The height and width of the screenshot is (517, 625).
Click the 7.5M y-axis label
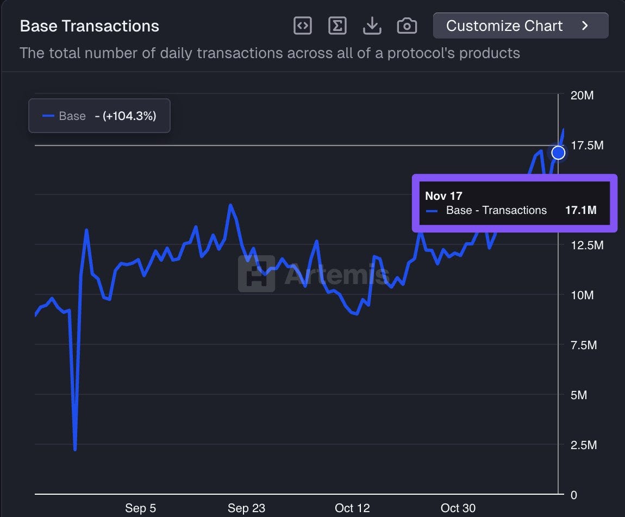584,345
